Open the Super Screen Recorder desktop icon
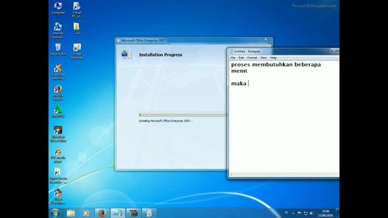This screenshot has height=218, width=388. click(x=58, y=176)
